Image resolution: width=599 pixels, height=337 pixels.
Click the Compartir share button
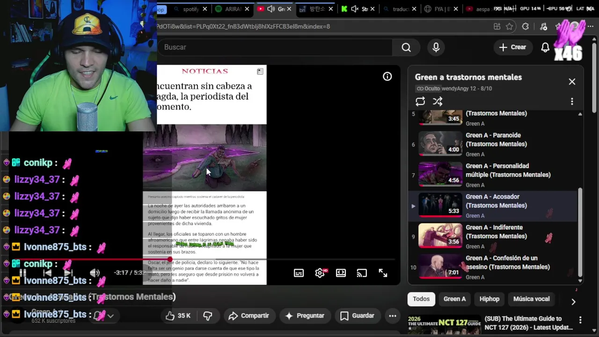tap(248, 316)
